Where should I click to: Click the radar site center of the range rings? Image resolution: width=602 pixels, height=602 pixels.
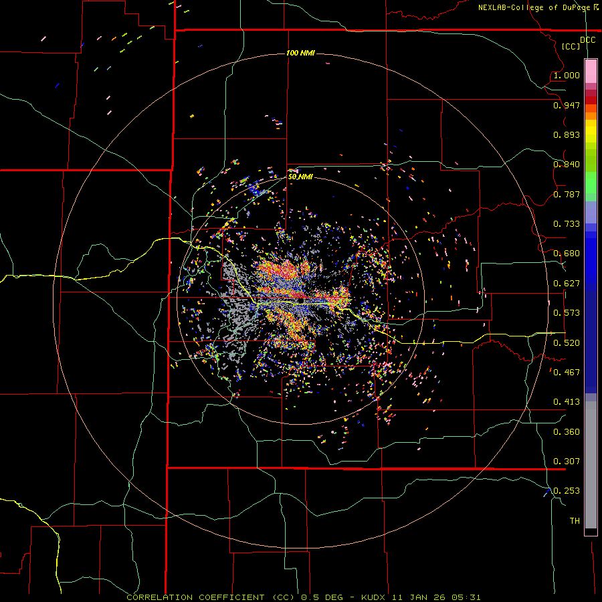click(300, 300)
